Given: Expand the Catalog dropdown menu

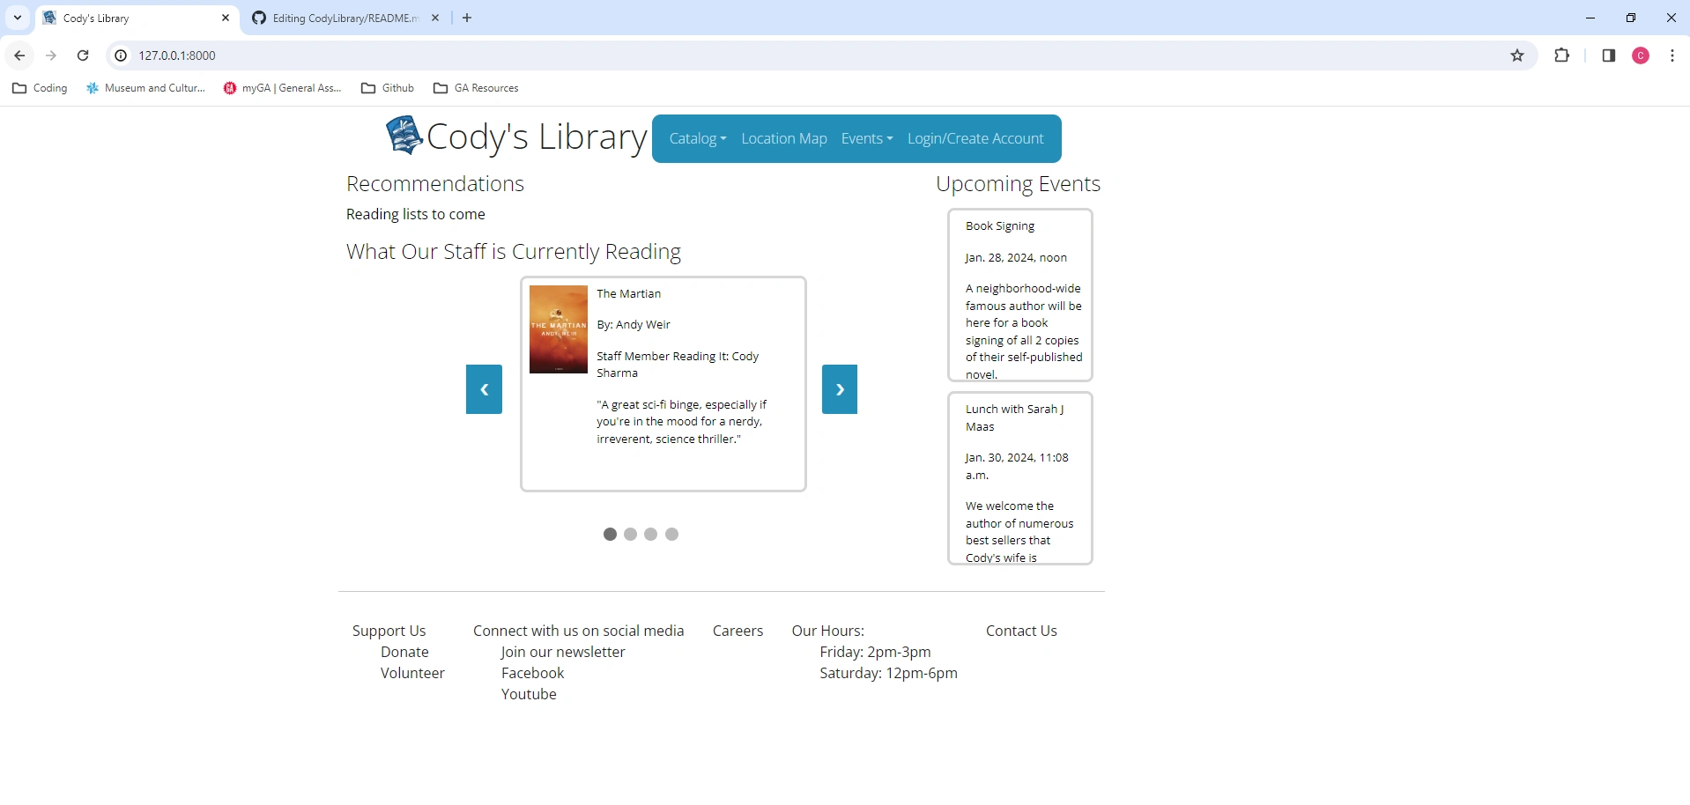Looking at the screenshot, I should 698,138.
